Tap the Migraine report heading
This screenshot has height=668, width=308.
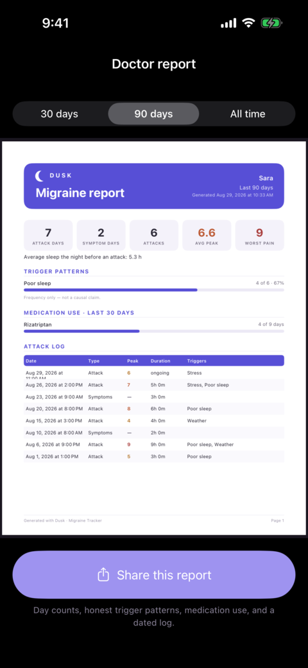(80, 193)
